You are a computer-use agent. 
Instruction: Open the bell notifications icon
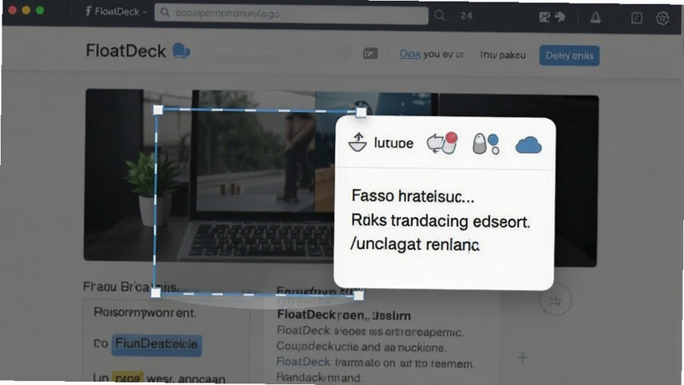(595, 17)
